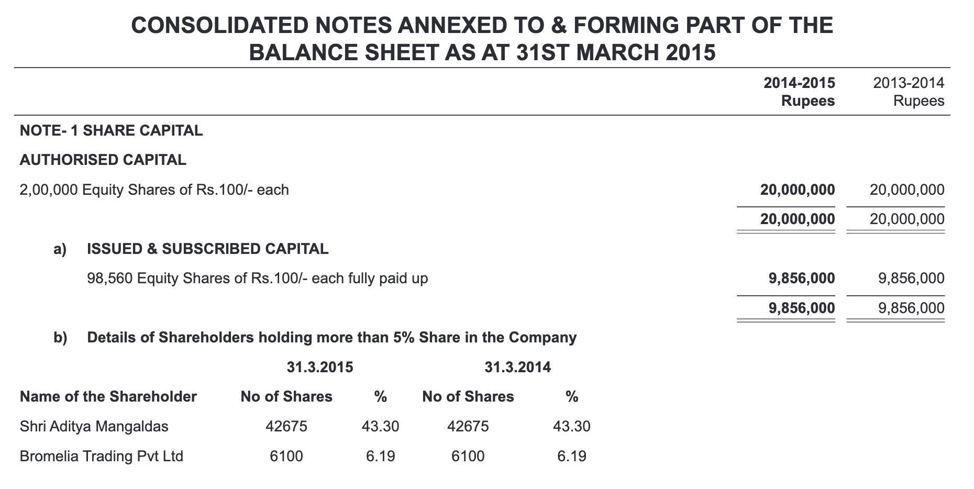Select the 2013-2014 Rupees column header
The width and height of the screenshot is (974, 489).
coord(909,92)
